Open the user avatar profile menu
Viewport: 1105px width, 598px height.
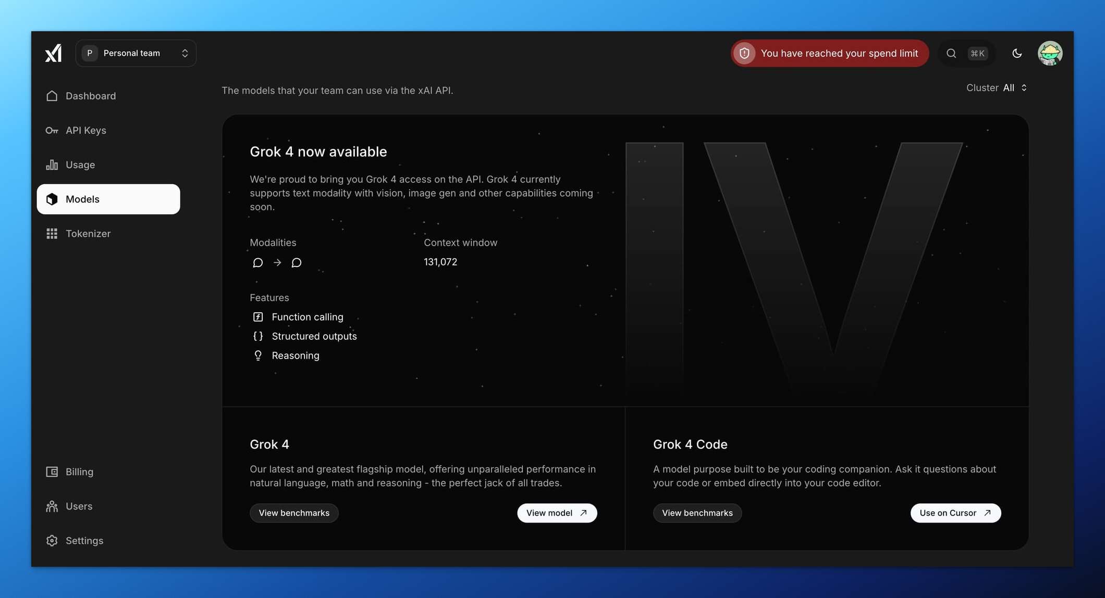pos(1050,53)
